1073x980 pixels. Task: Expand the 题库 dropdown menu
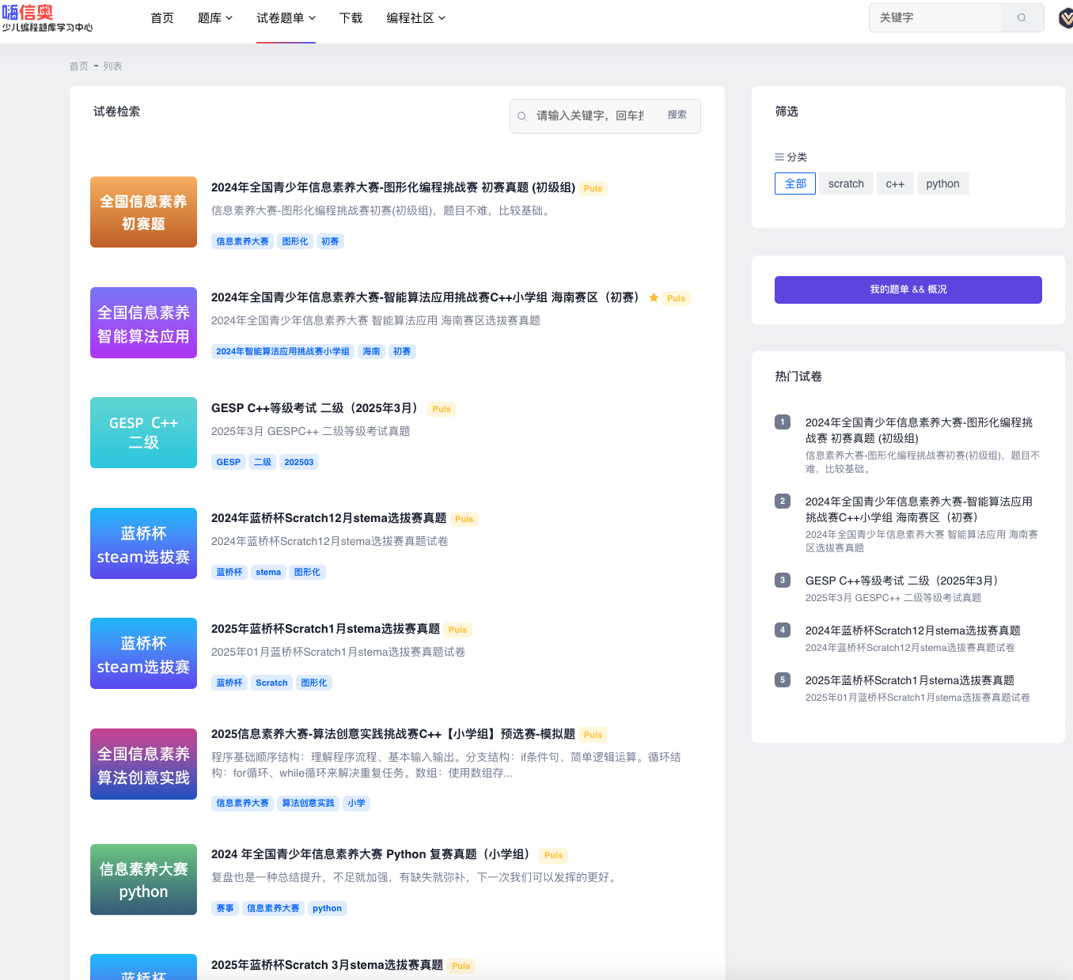pos(215,18)
